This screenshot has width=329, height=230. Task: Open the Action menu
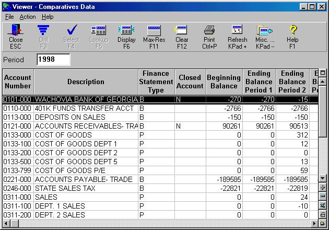28,17
